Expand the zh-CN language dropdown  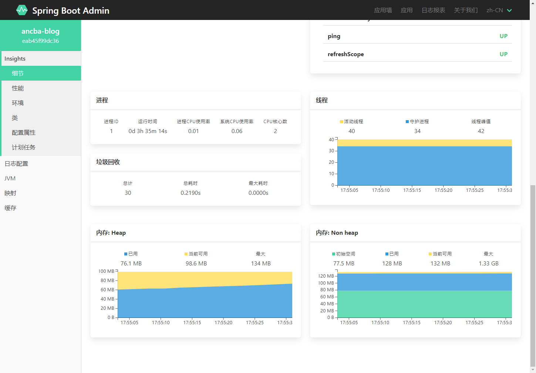[x=499, y=10]
